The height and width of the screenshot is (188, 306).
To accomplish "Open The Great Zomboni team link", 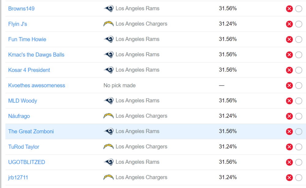I will 31,131.
